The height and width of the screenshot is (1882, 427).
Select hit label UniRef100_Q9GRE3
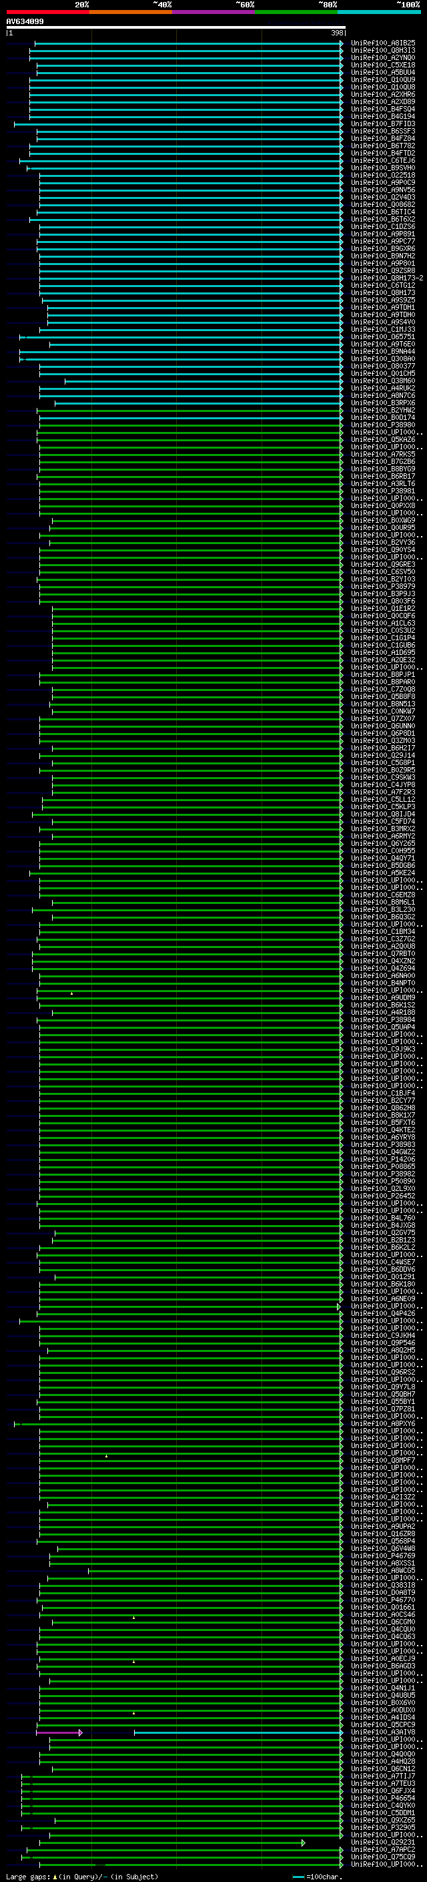382,565
